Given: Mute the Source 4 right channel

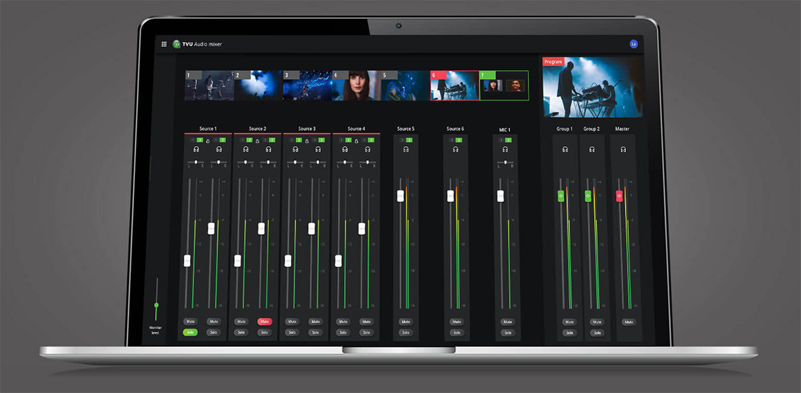Looking at the screenshot, I should 365,322.
